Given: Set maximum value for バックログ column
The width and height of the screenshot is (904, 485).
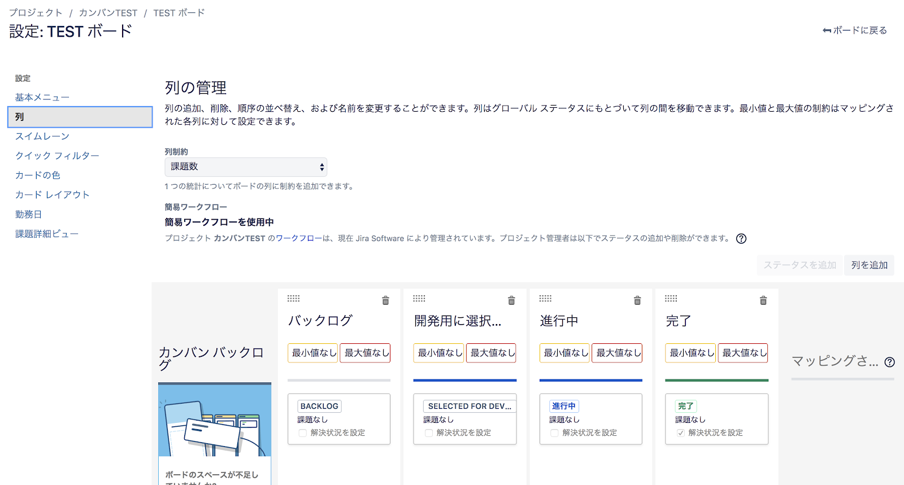Looking at the screenshot, I should coord(365,353).
